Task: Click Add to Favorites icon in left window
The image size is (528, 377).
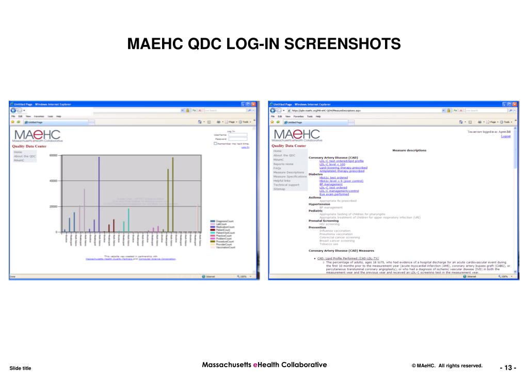Action: click(x=18, y=122)
